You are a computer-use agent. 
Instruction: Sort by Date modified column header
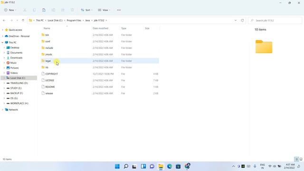pyautogui.click(x=100, y=28)
